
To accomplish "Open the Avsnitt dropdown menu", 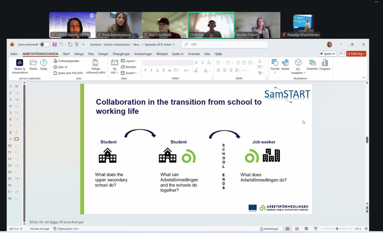I will point(129,73).
